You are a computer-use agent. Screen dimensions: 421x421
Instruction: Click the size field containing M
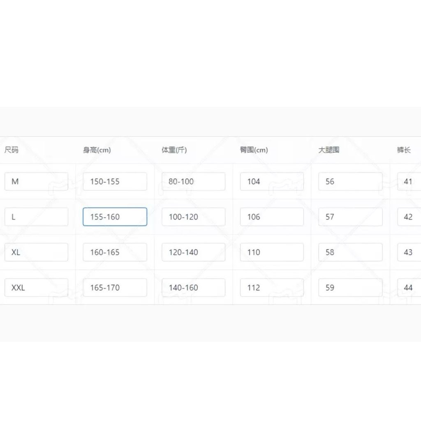(x=36, y=181)
